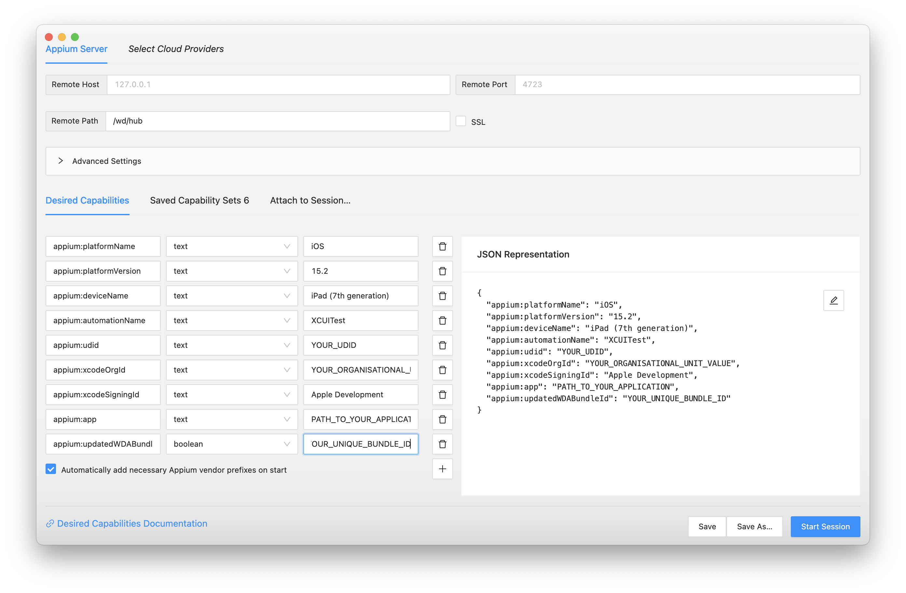Delete the appium:platformName capability row
This screenshot has width=906, height=593.
click(442, 246)
